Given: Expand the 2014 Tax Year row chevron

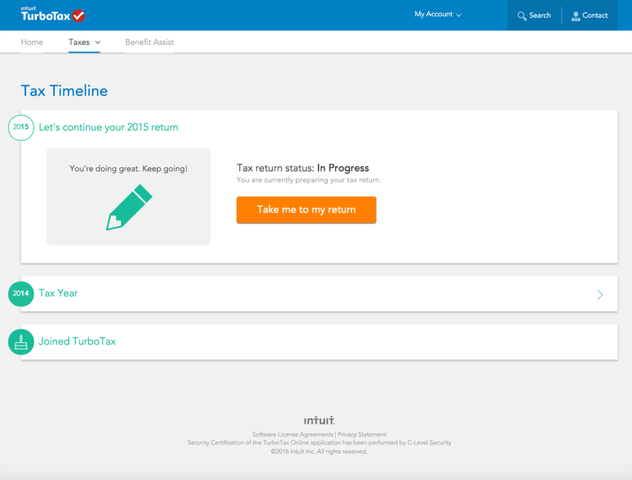Looking at the screenshot, I should [x=599, y=294].
